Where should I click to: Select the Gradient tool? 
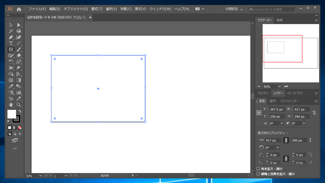point(19,80)
